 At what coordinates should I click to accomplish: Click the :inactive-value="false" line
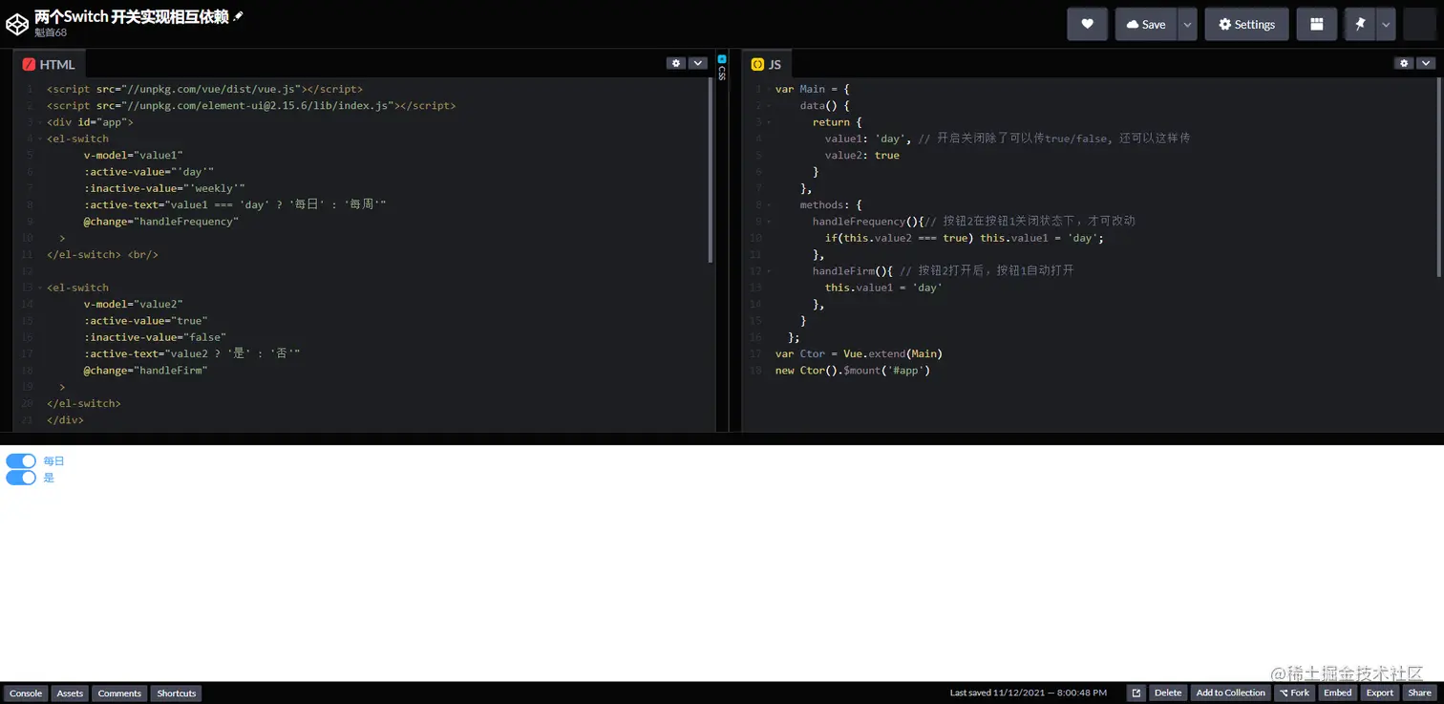155,337
